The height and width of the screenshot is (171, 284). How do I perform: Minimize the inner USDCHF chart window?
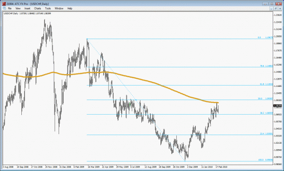point(271,9)
